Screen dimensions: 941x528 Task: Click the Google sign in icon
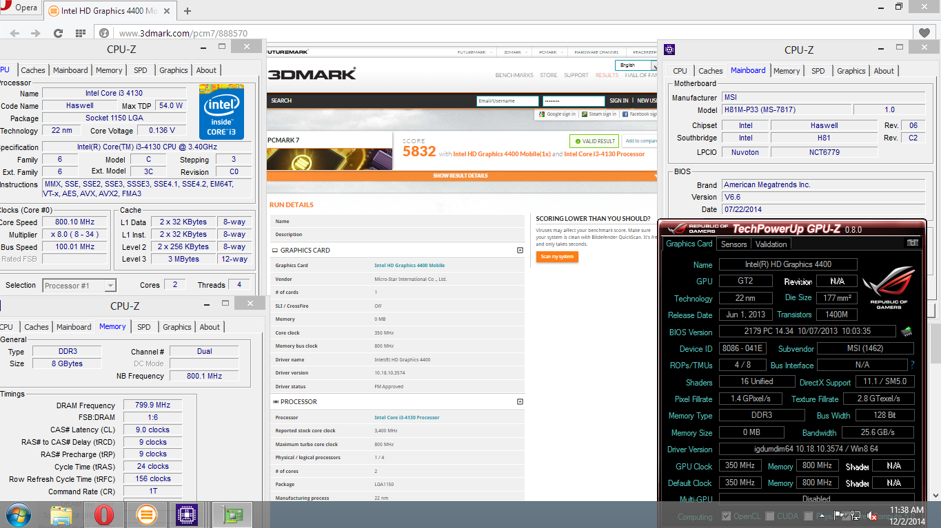(542, 114)
